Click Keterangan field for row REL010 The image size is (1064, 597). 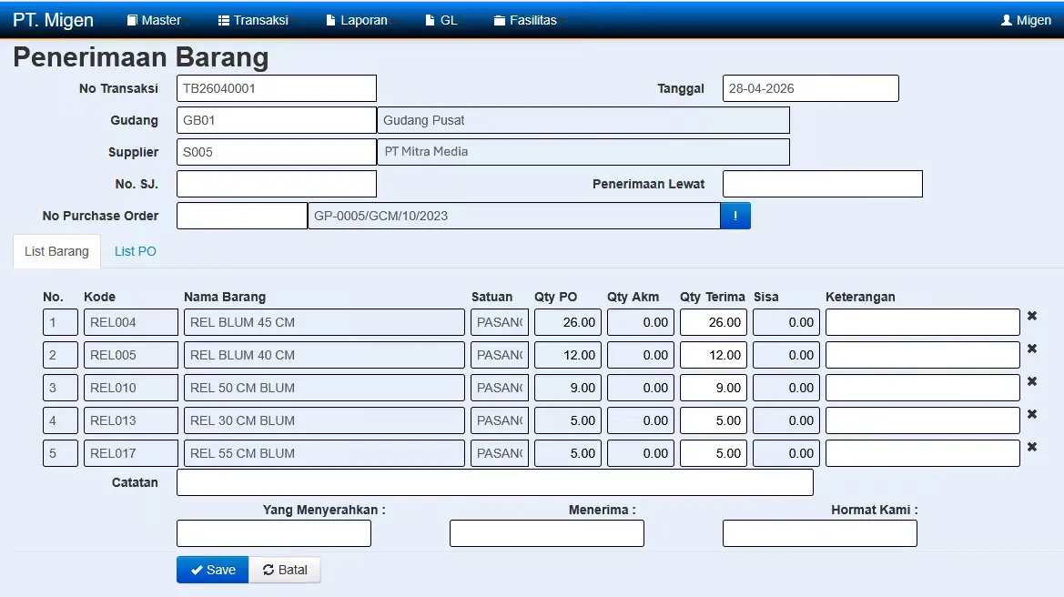pyautogui.click(x=923, y=388)
